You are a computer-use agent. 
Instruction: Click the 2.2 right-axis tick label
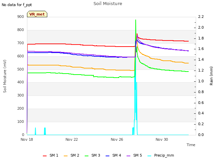click(x=201, y=17)
